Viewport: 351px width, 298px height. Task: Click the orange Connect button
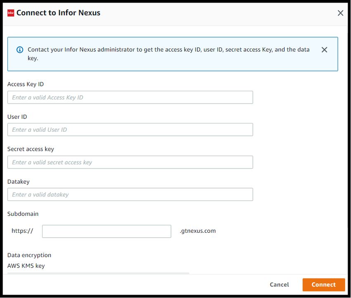(x=324, y=284)
